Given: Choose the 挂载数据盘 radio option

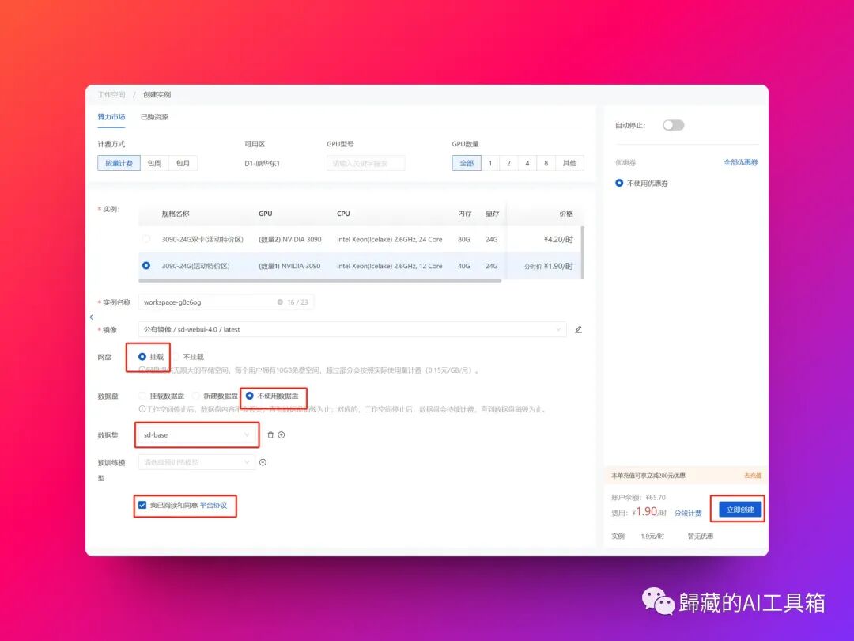Looking at the screenshot, I should (142, 396).
